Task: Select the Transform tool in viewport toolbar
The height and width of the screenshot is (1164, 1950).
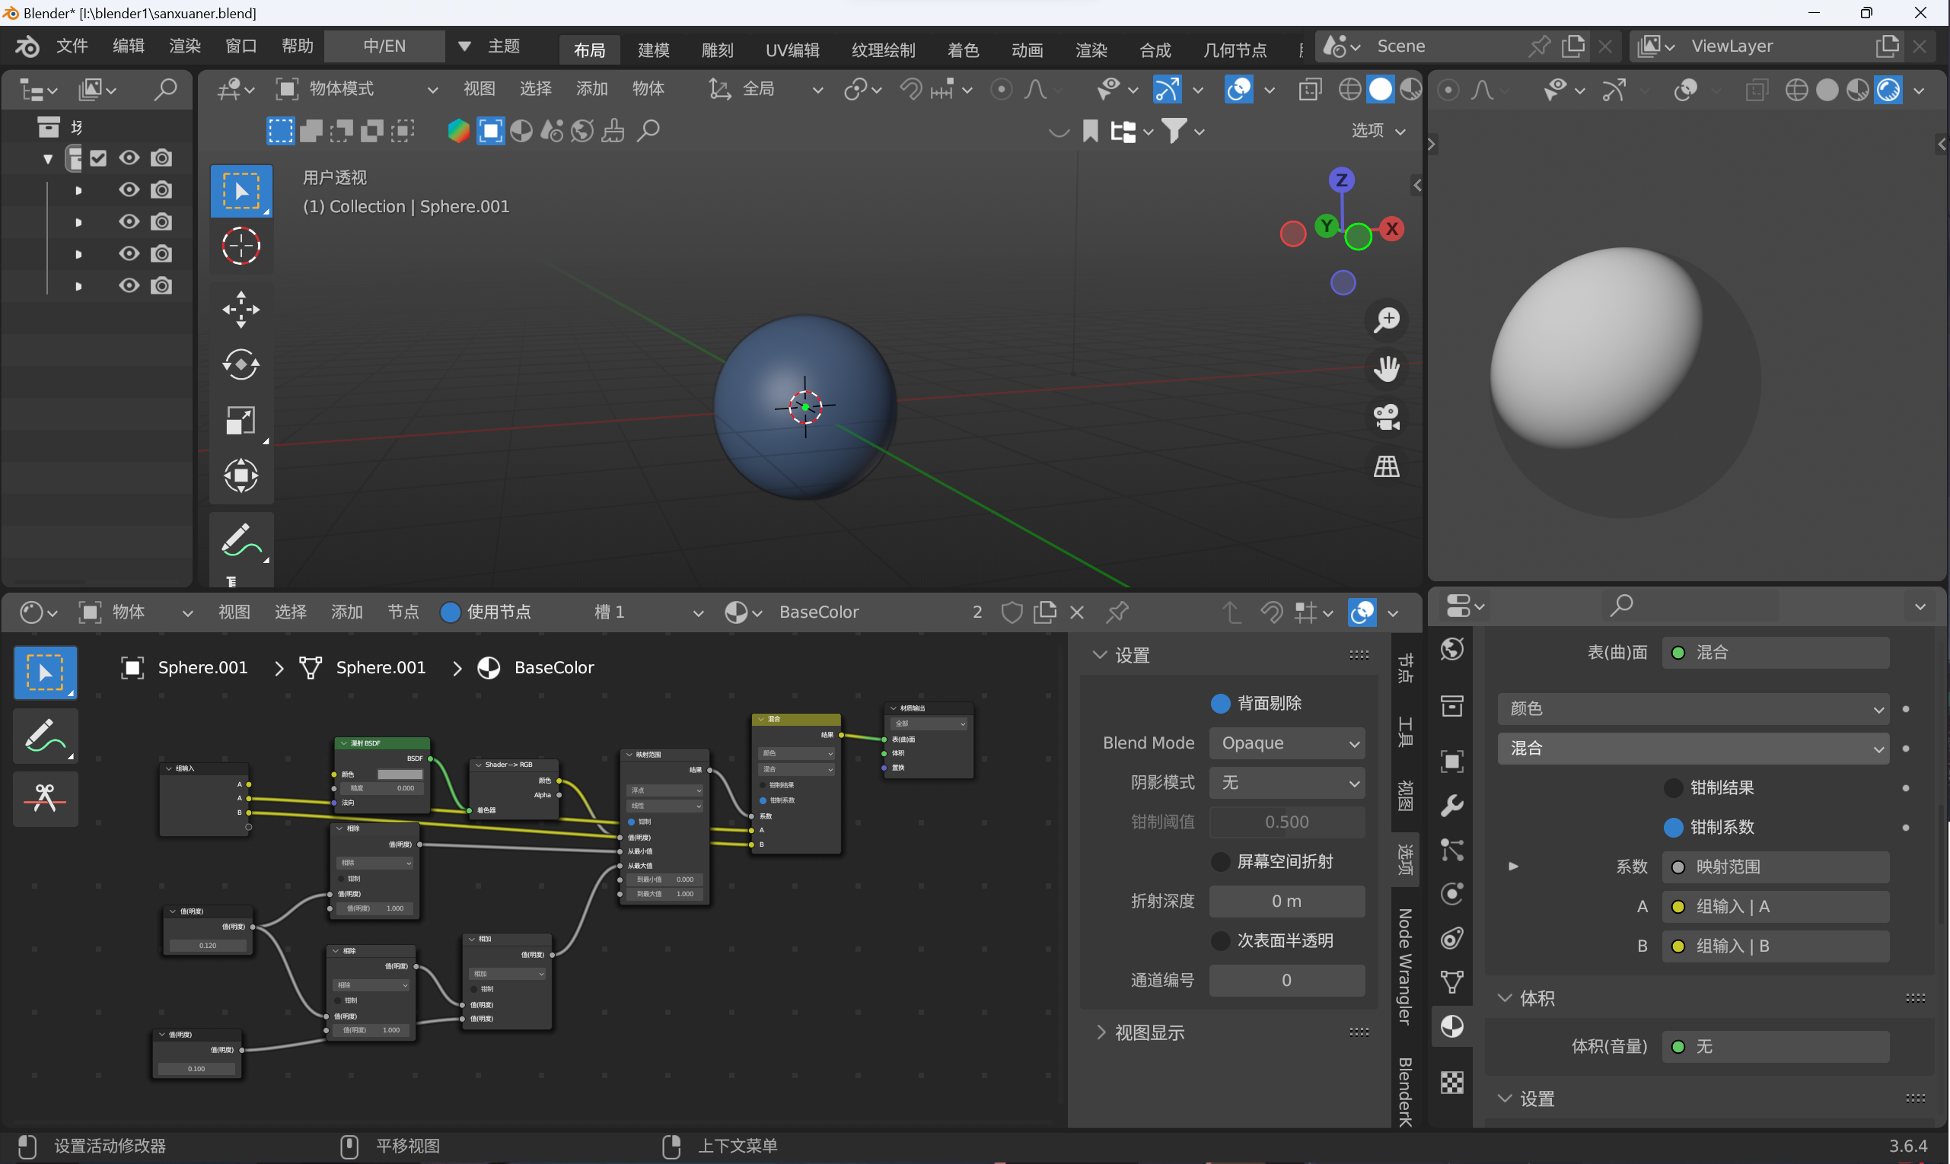Action: (241, 475)
